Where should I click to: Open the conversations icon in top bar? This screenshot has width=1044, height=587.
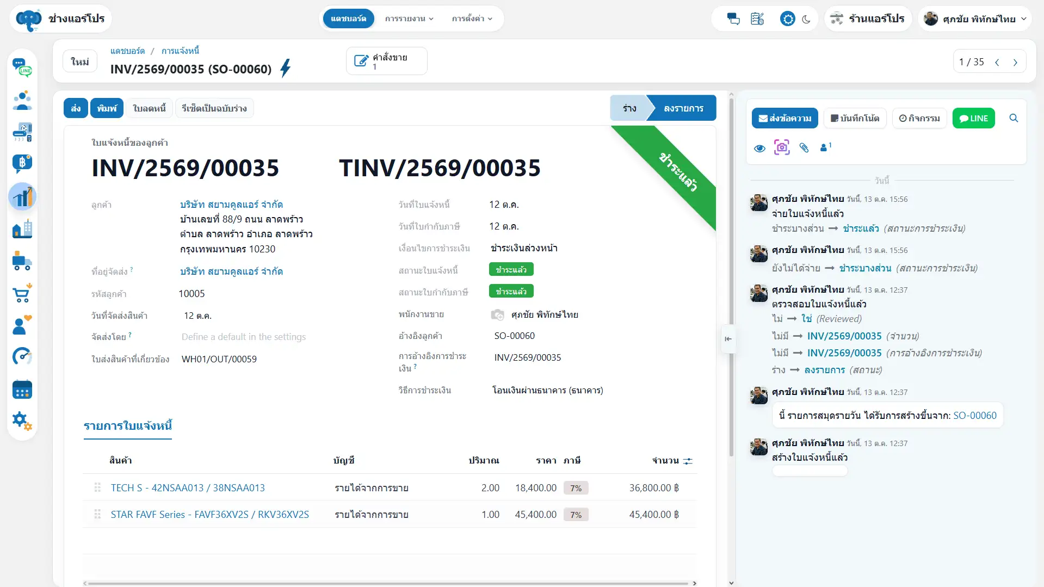point(733,19)
